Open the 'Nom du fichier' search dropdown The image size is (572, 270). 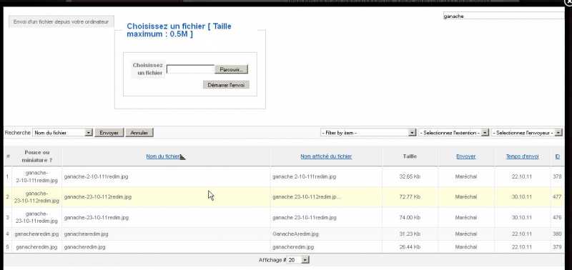tap(63, 133)
